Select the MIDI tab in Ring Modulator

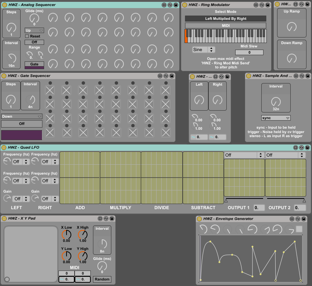[225, 25]
